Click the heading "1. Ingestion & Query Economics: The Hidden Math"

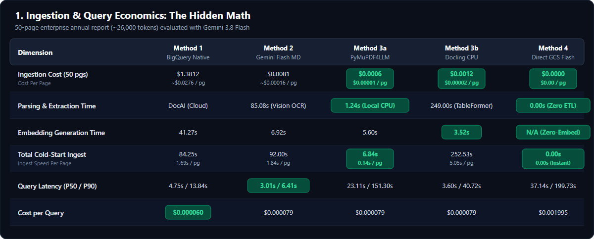pyautogui.click(x=133, y=16)
